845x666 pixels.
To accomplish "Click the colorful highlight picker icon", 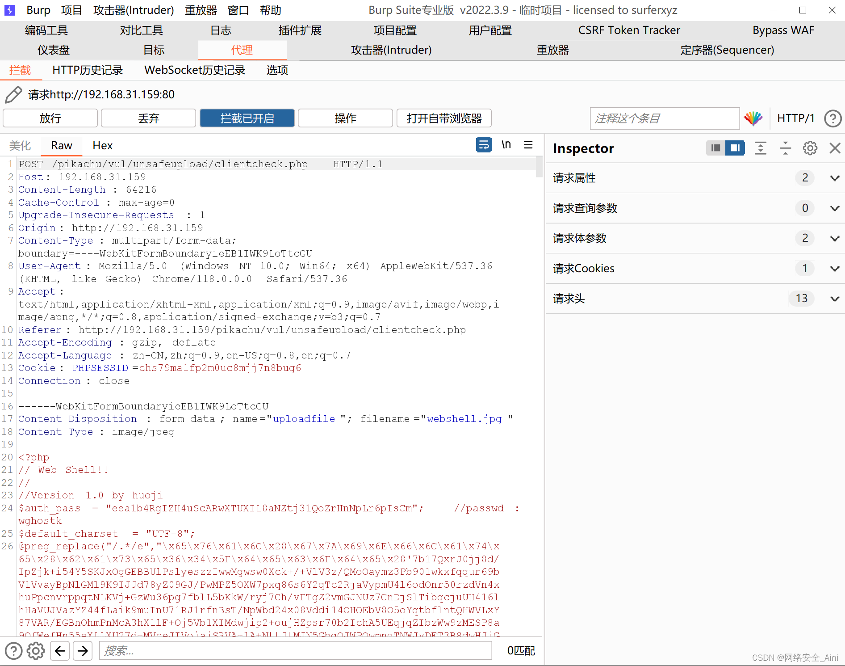I will click(753, 118).
